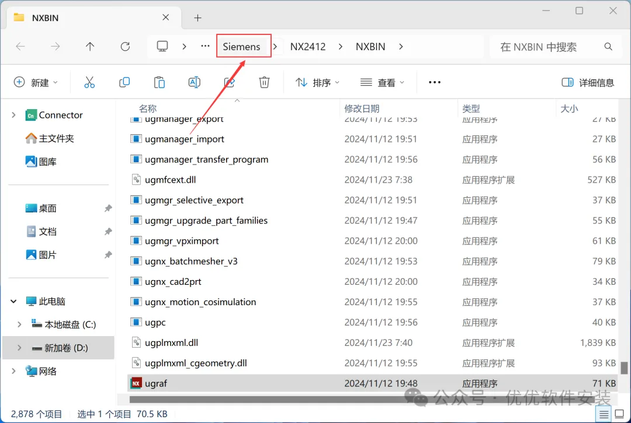Switch to details list view icon in status bar
The width and height of the screenshot is (631, 423).
pos(604,414)
